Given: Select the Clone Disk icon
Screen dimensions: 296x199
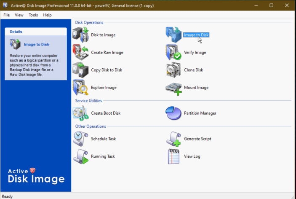Looking at the screenshot, I should tap(173, 70).
